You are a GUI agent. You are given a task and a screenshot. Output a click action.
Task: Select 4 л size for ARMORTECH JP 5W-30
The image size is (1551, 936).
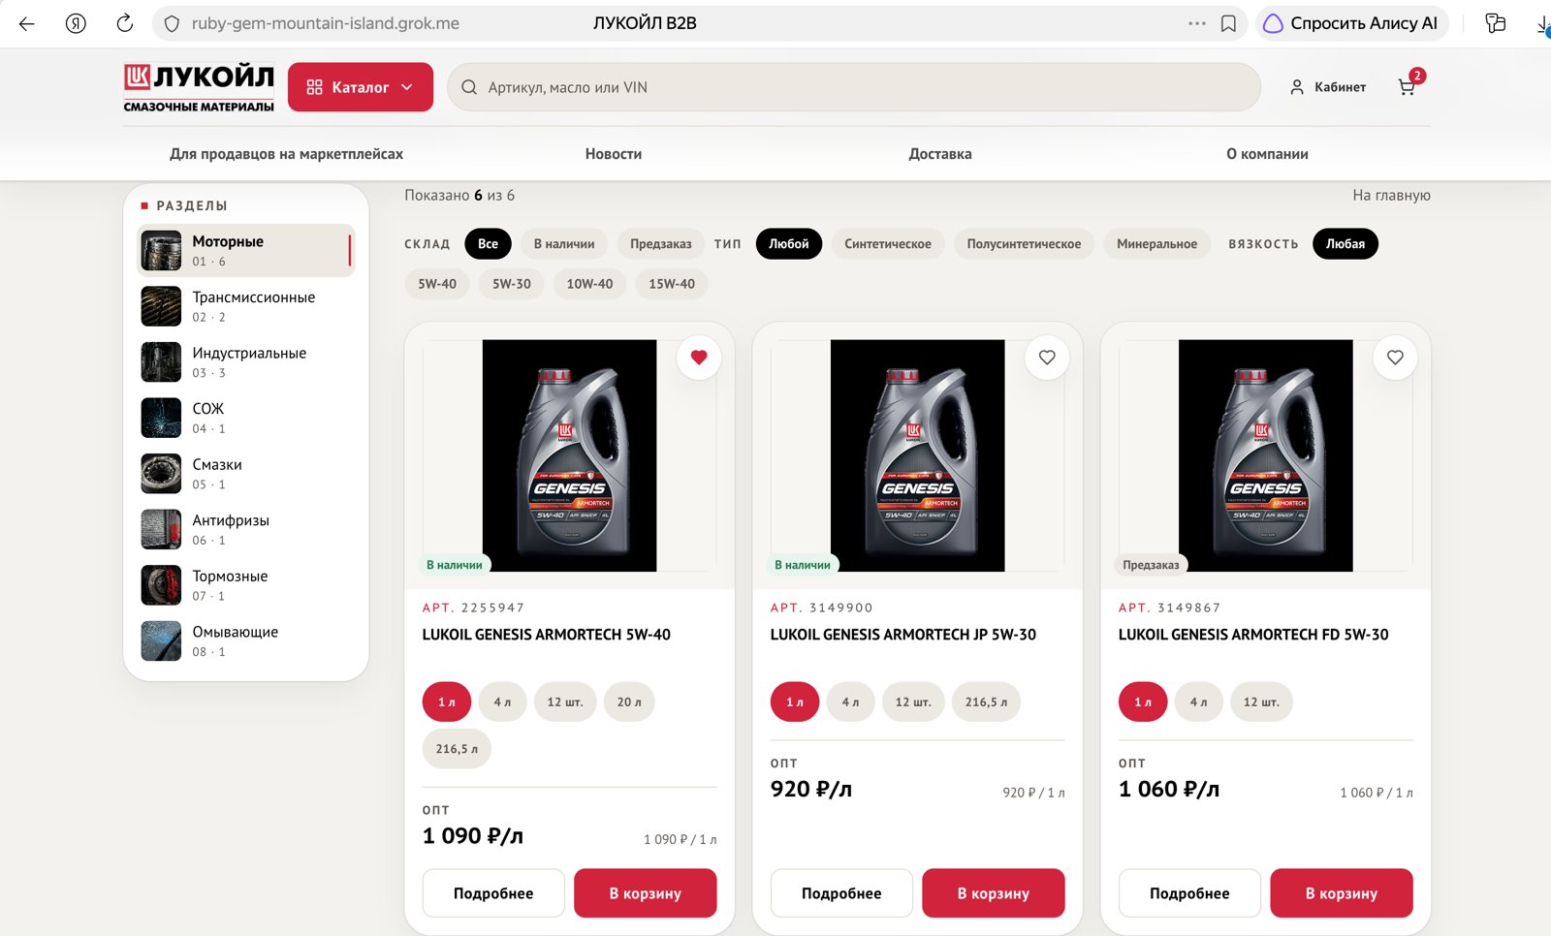(x=850, y=702)
